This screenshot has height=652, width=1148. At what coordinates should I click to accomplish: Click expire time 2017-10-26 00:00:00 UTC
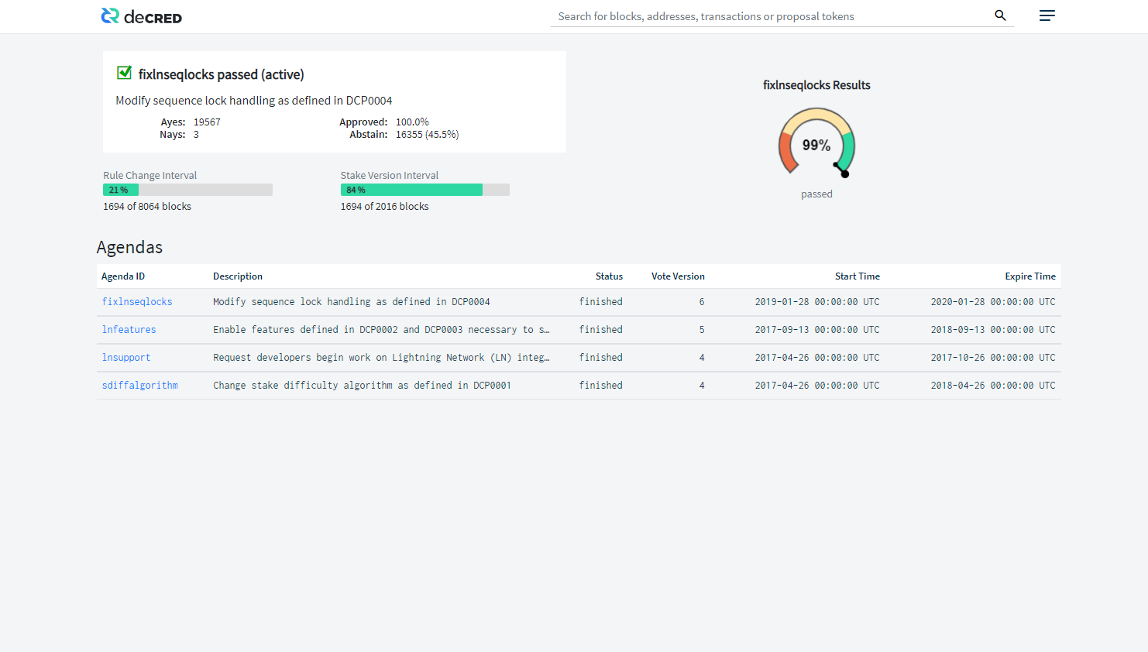993,358
